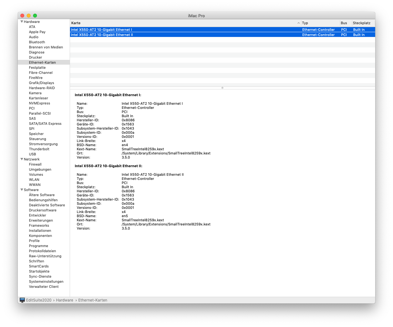This screenshot has width=393, height=327.
Task: Select Audio in the Hardware list
Action: (34, 37)
